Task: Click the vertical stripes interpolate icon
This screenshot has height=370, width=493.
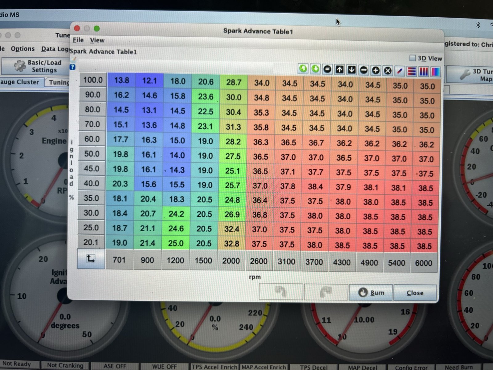Action: pyautogui.click(x=424, y=72)
